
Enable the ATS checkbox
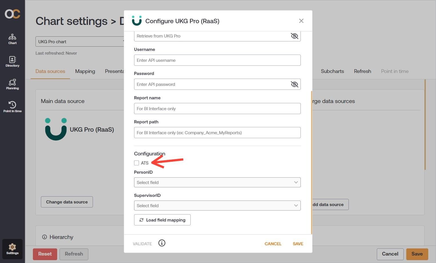tap(136, 163)
